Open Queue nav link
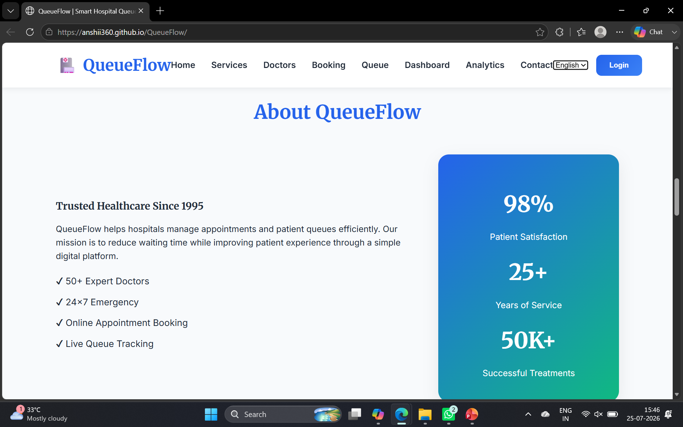Image resolution: width=683 pixels, height=427 pixels. (375, 65)
